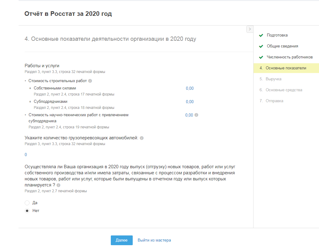This screenshot has height=247, width=319.
Task: Click info icon next to Стоимость строительных работ
Action: (90, 81)
